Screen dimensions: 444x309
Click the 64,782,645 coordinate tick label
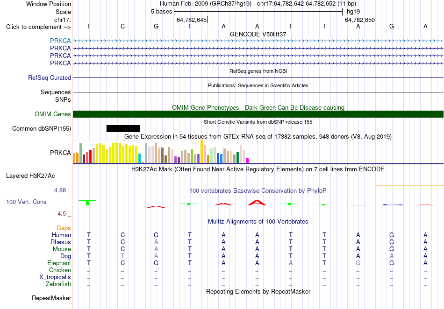pyautogui.click(x=192, y=20)
